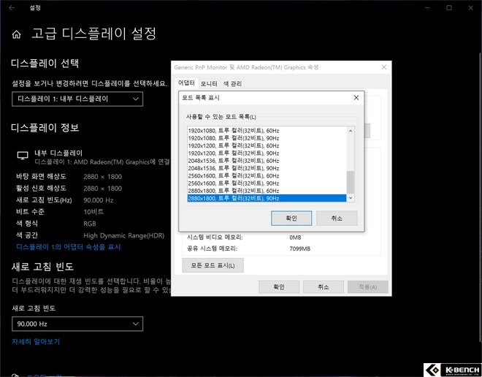Viewport: 482px width, 377px height.
Task: Select 1920x1080 90Hz mode
Action: tap(267, 138)
